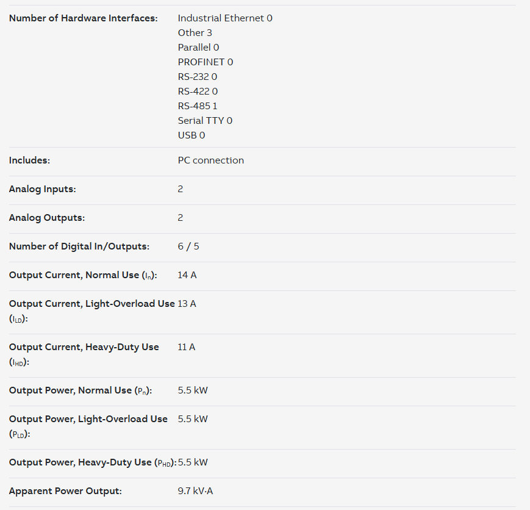Select the Analog Outputs value 2
The height and width of the screenshot is (510, 530).
pos(181,218)
